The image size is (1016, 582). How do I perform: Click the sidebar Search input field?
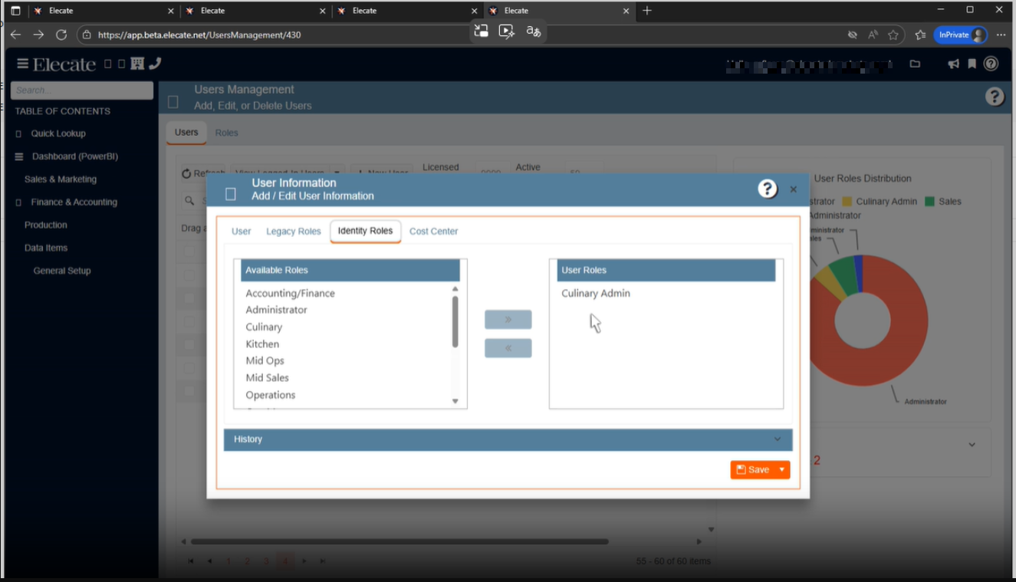(82, 90)
